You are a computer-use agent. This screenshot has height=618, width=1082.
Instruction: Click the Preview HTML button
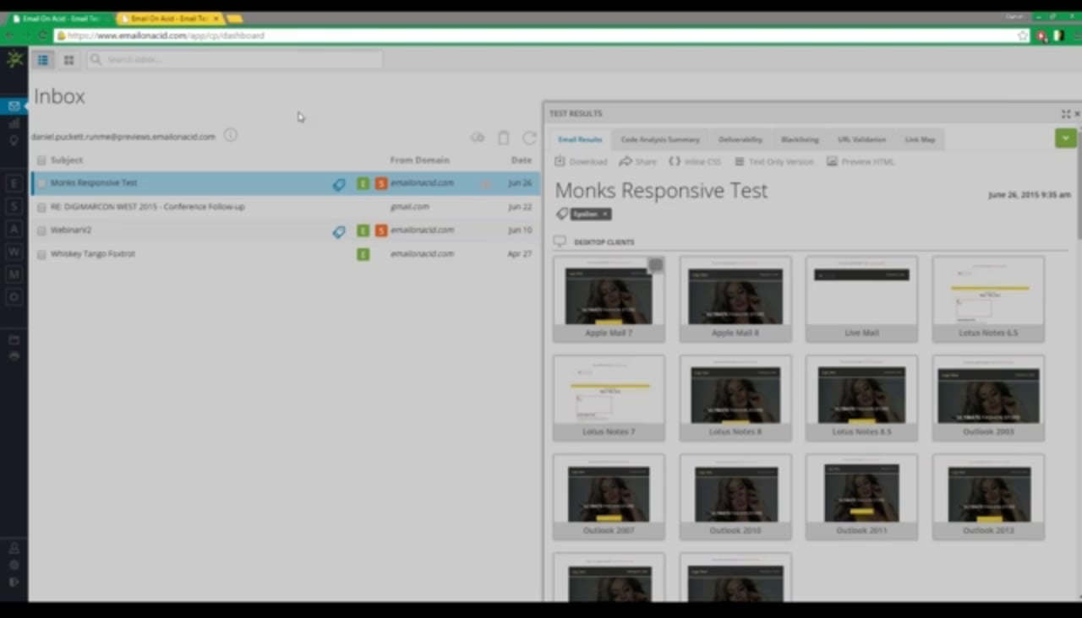[x=860, y=161]
